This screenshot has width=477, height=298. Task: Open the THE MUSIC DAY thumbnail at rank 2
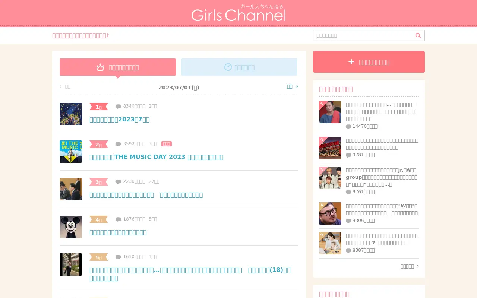[x=71, y=152]
